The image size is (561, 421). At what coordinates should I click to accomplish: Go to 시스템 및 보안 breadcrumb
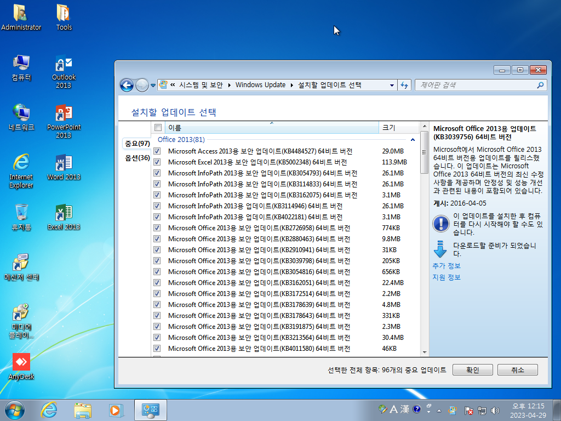pyautogui.click(x=201, y=85)
